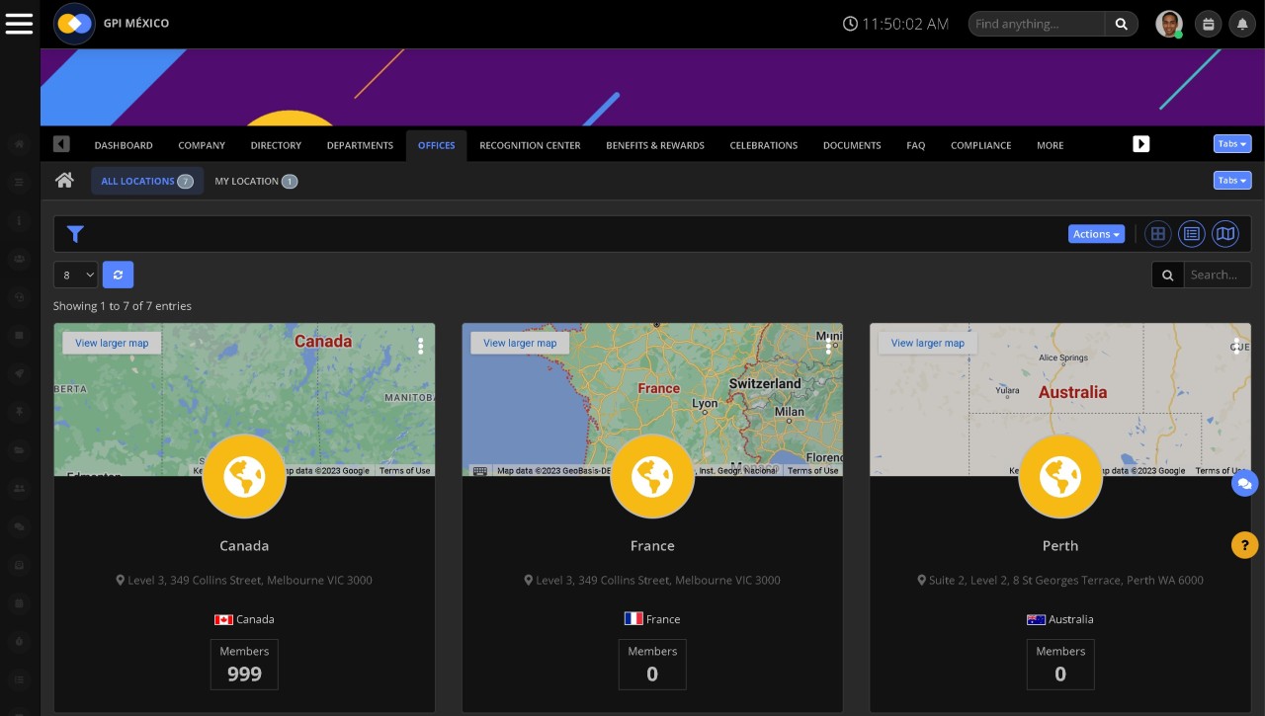Refresh the offices list
Screen dimensions: 1265x716
pyautogui.click(x=118, y=275)
